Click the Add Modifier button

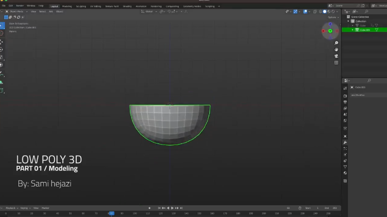tap(368, 95)
